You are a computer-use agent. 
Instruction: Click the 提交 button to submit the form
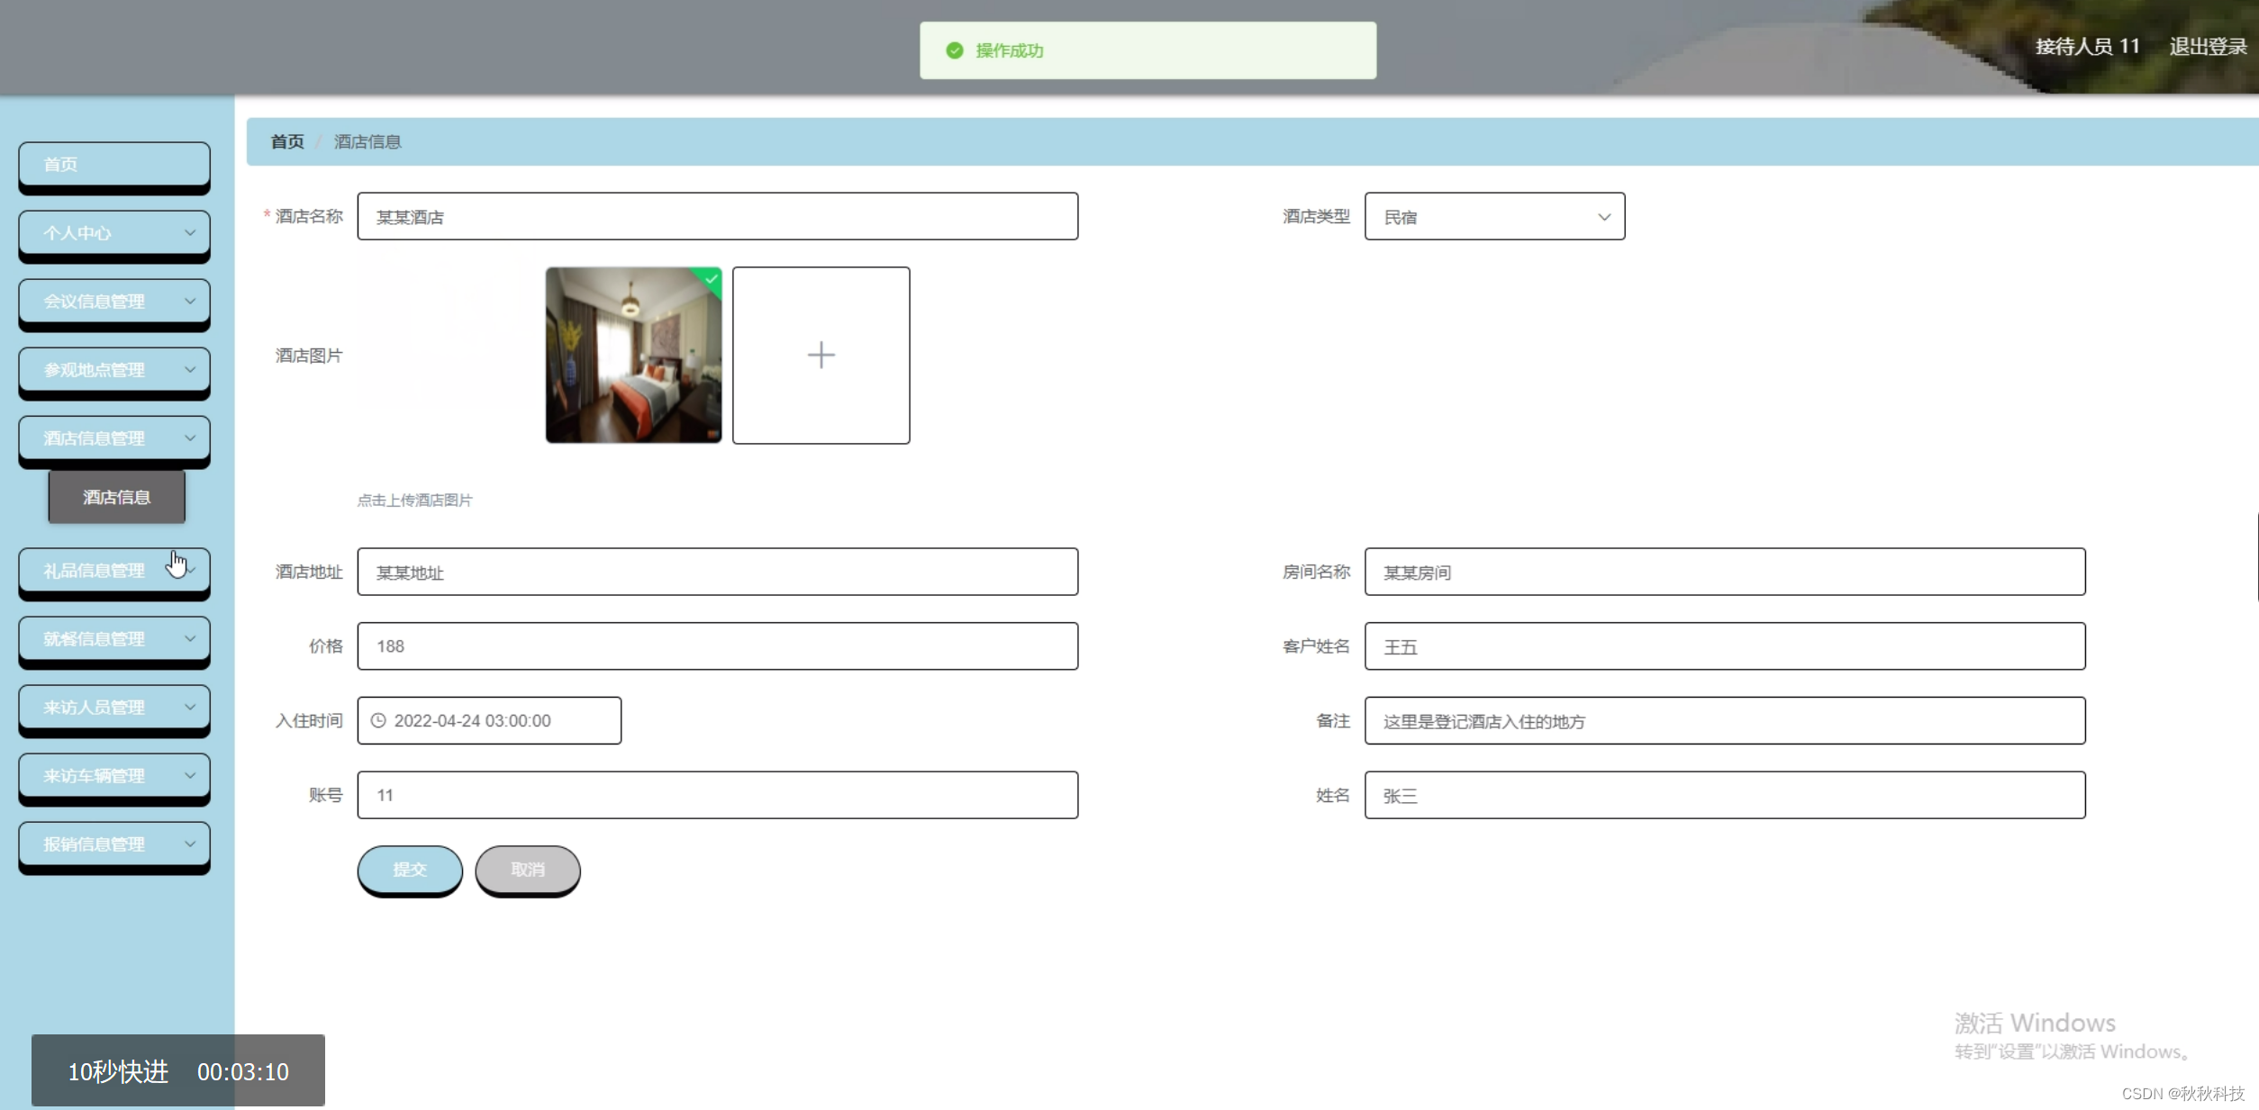(410, 870)
